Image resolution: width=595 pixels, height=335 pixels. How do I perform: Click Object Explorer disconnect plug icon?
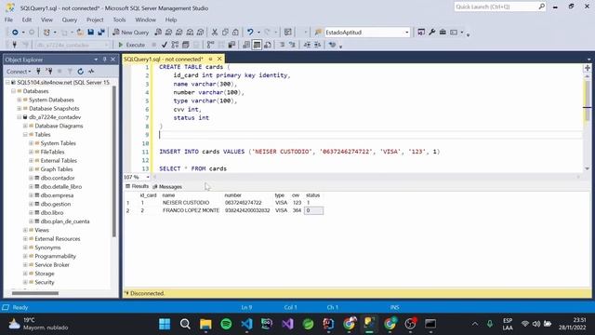point(49,72)
